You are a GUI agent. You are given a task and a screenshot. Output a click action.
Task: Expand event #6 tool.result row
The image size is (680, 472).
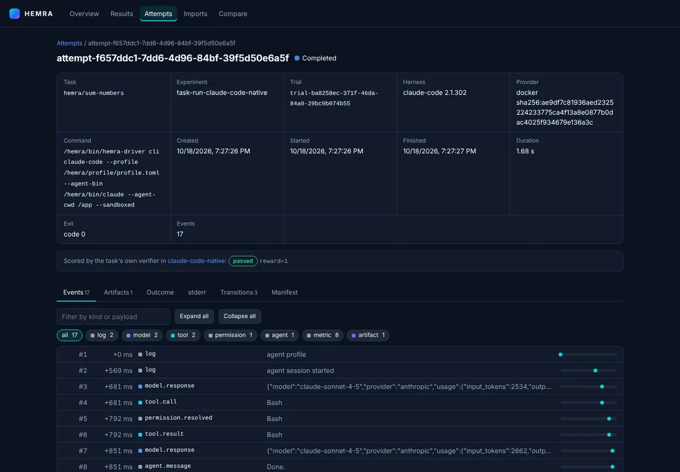coord(340,435)
